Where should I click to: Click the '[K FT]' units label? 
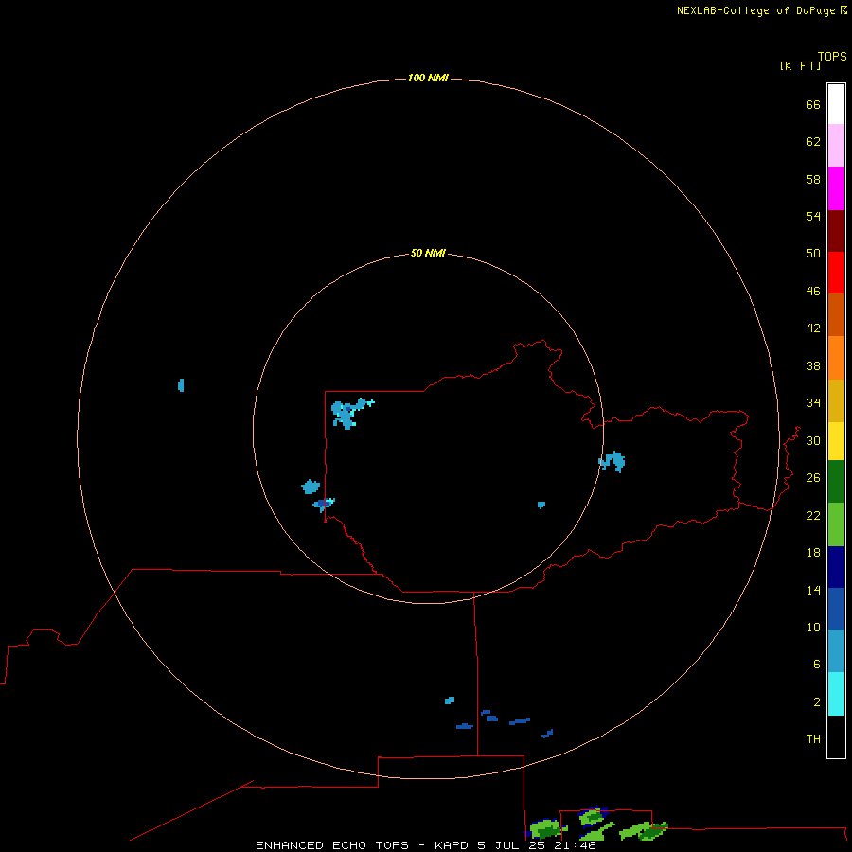800,65
